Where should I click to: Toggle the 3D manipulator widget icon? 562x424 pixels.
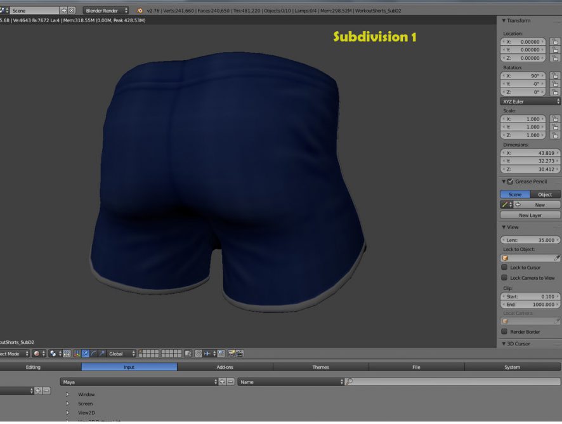[76, 354]
